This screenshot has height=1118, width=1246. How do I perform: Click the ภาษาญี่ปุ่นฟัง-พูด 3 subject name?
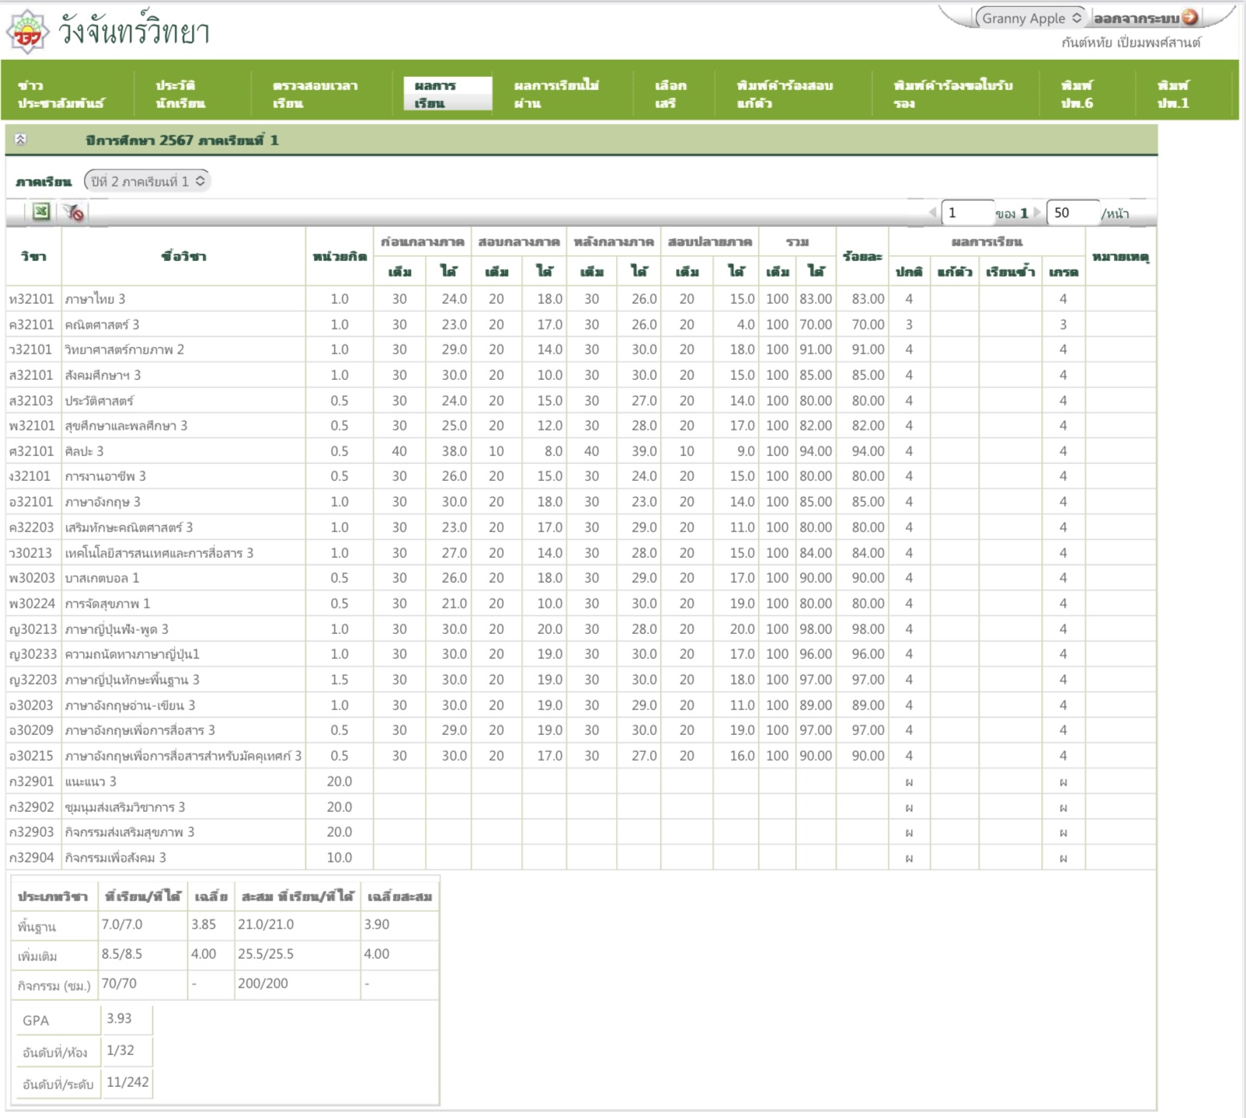(117, 629)
